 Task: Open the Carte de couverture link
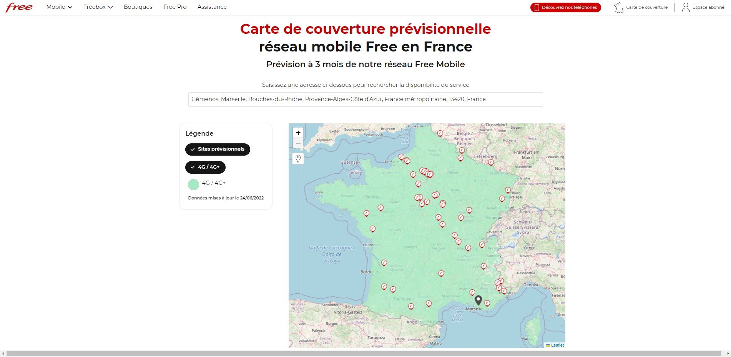pyautogui.click(x=647, y=7)
